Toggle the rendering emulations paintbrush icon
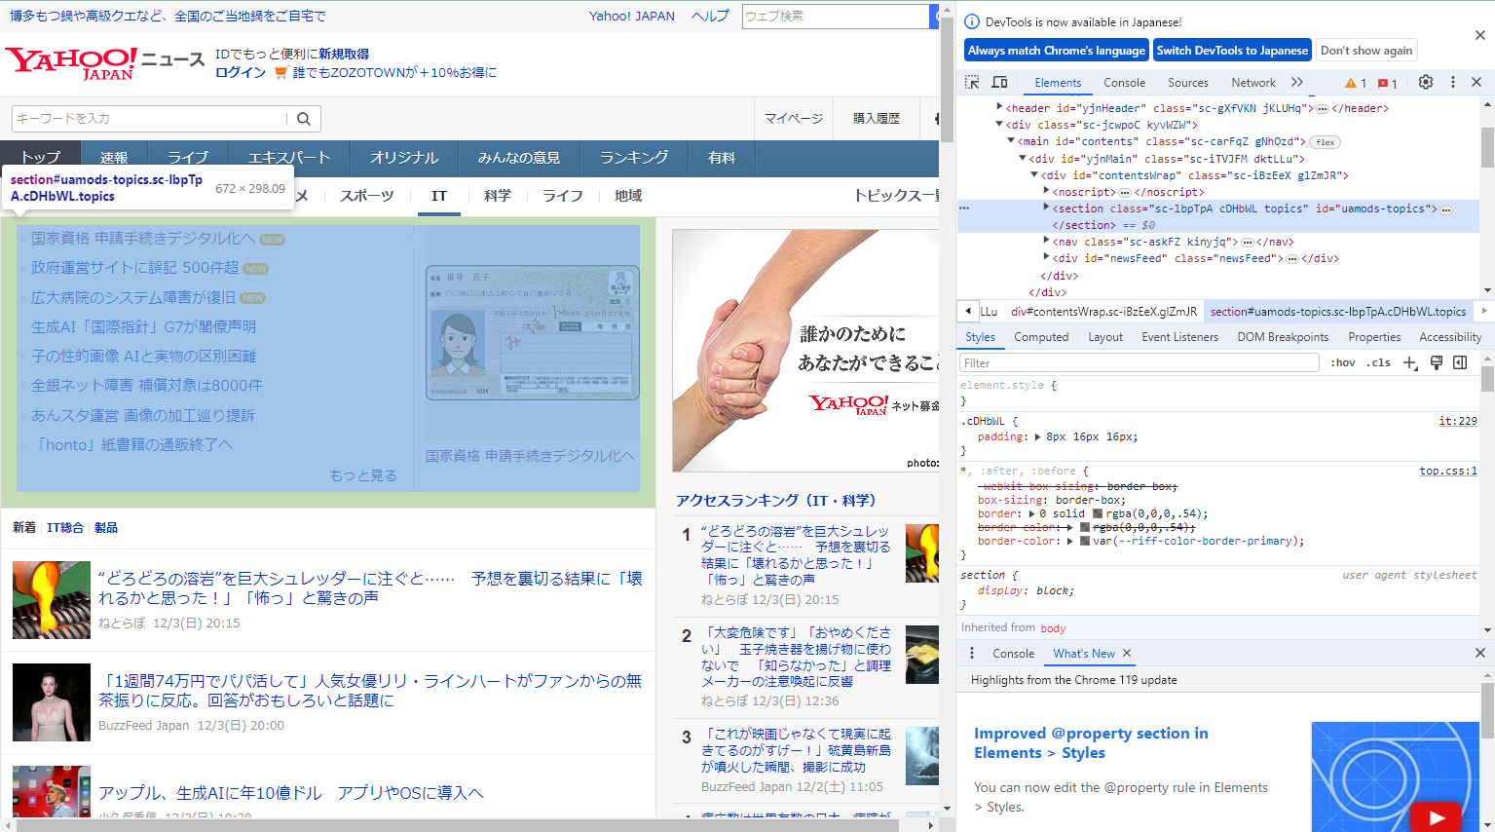This screenshot has height=832, width=1495. 1436,362
